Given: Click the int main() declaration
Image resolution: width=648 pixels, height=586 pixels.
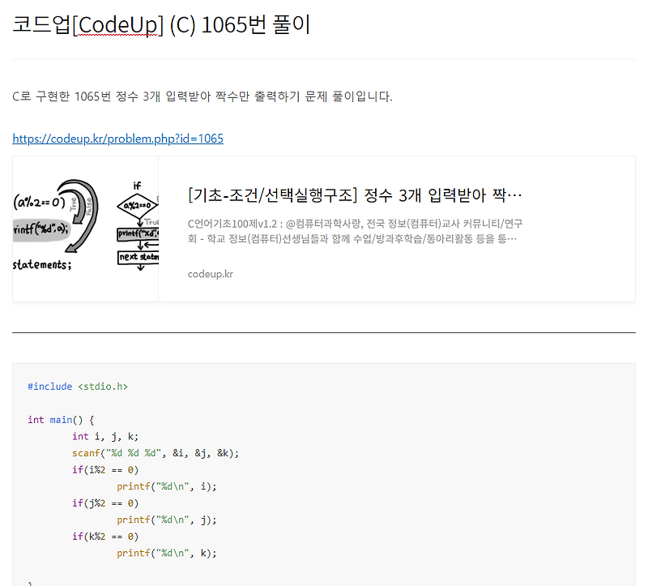Looking at the screenshot, I should (61, 419).
